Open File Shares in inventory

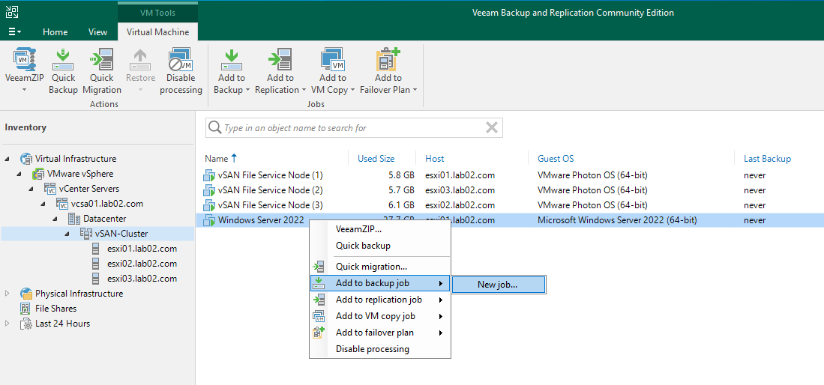[55, 309]
